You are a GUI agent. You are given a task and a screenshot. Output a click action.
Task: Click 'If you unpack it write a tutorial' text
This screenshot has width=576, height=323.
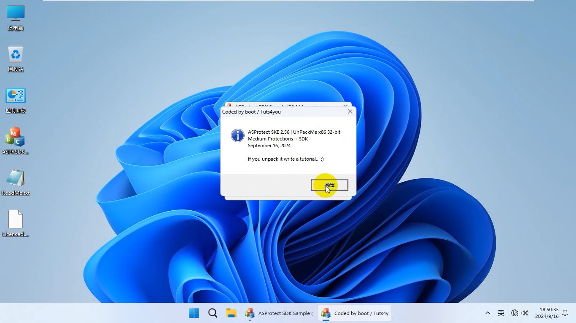(x=286, y=159)
